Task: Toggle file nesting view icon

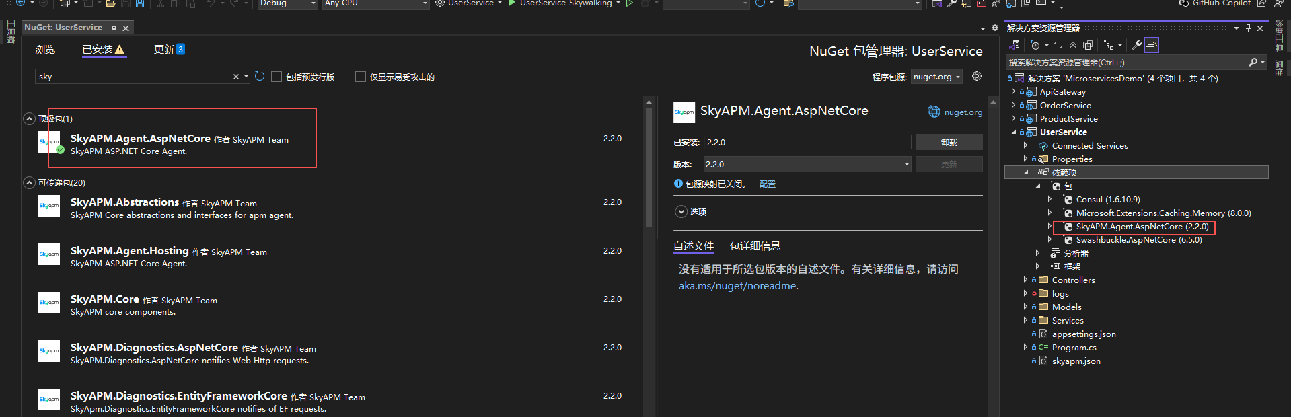Action: 1109,45
